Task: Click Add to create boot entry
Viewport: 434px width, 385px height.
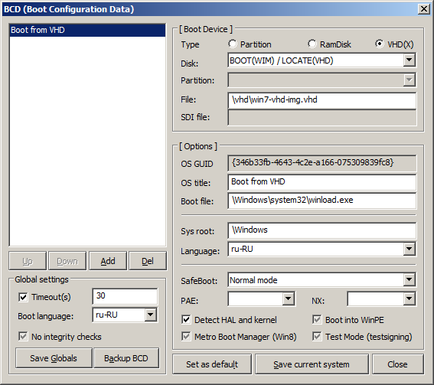Action: (108, 261)
